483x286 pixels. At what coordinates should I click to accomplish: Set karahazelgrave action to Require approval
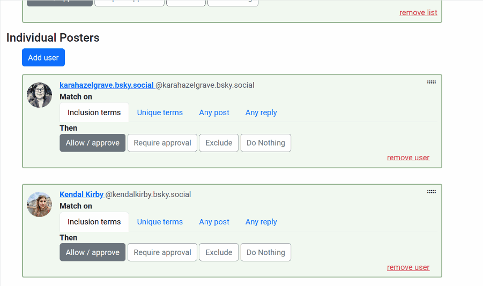(x=162, y=143)
